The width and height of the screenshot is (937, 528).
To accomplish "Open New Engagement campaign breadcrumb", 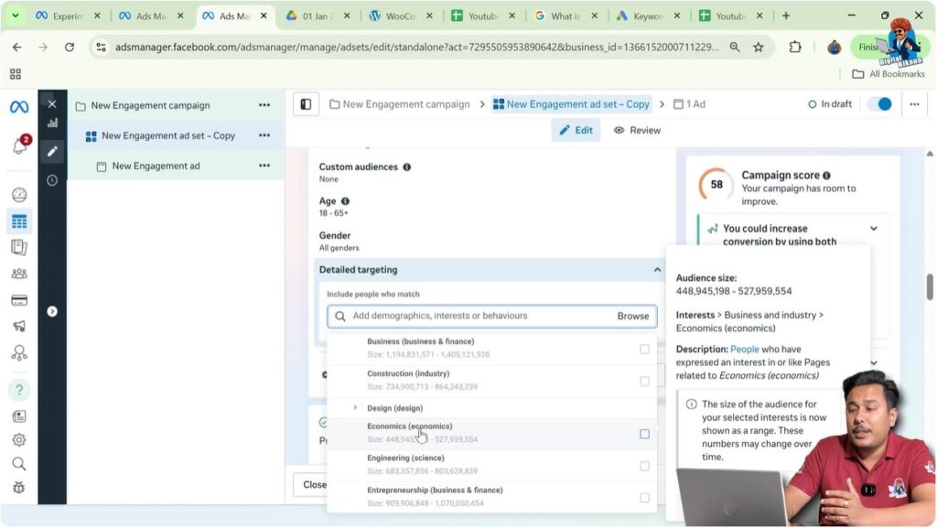I will (400, 104).
